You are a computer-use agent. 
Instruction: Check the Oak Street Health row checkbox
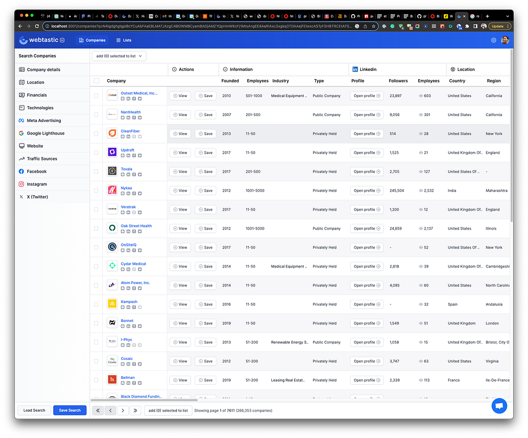click(96, 228)
